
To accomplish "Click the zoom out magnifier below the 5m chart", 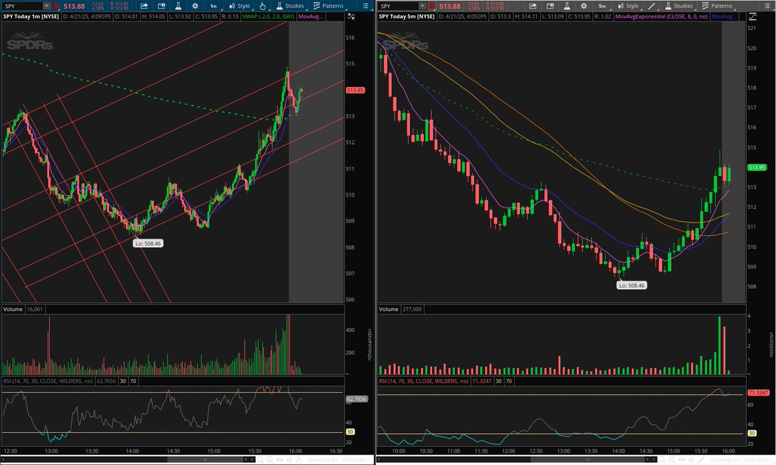I will 662,460.
